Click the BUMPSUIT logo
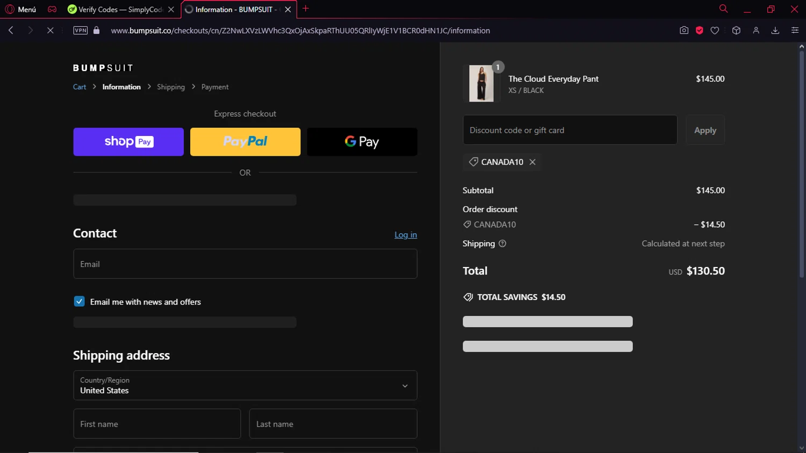Viewport: 806px width, 453px height. 103,68
